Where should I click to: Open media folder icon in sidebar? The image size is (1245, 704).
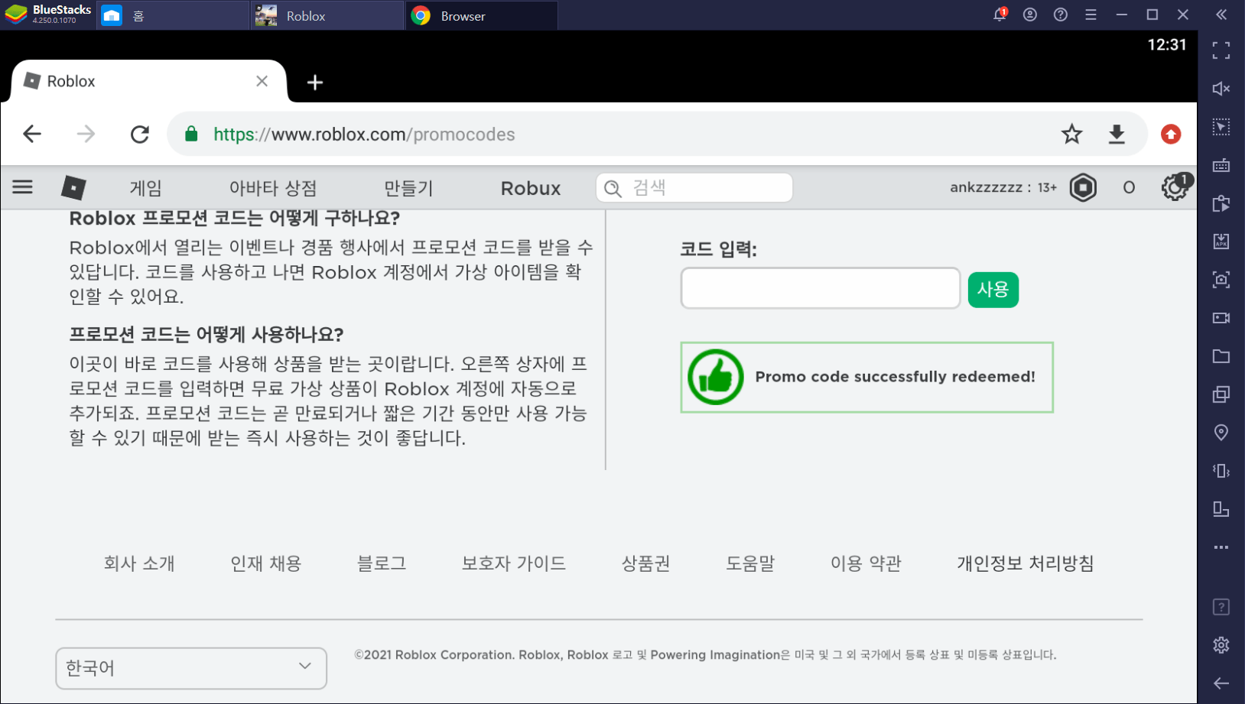pyautogui.click(x=1221, y=356)
